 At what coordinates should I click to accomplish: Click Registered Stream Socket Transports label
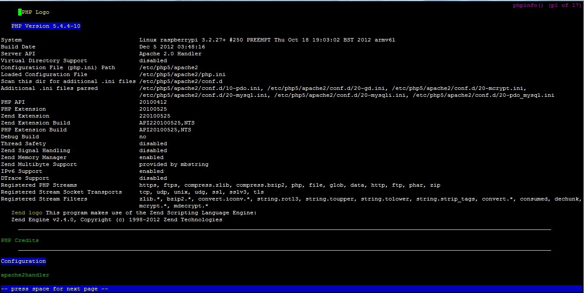click(x=61, y=192)
